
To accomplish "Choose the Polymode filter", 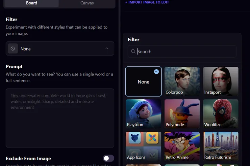I will coord(182,114).
